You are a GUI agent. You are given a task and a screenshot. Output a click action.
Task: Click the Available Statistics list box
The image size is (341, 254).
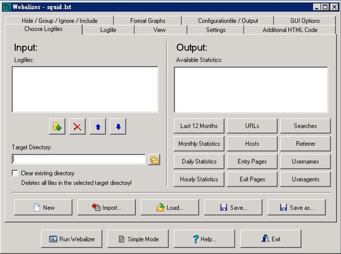coord(251,90)
